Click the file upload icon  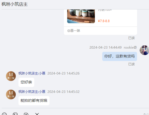[x=26, y=114]
